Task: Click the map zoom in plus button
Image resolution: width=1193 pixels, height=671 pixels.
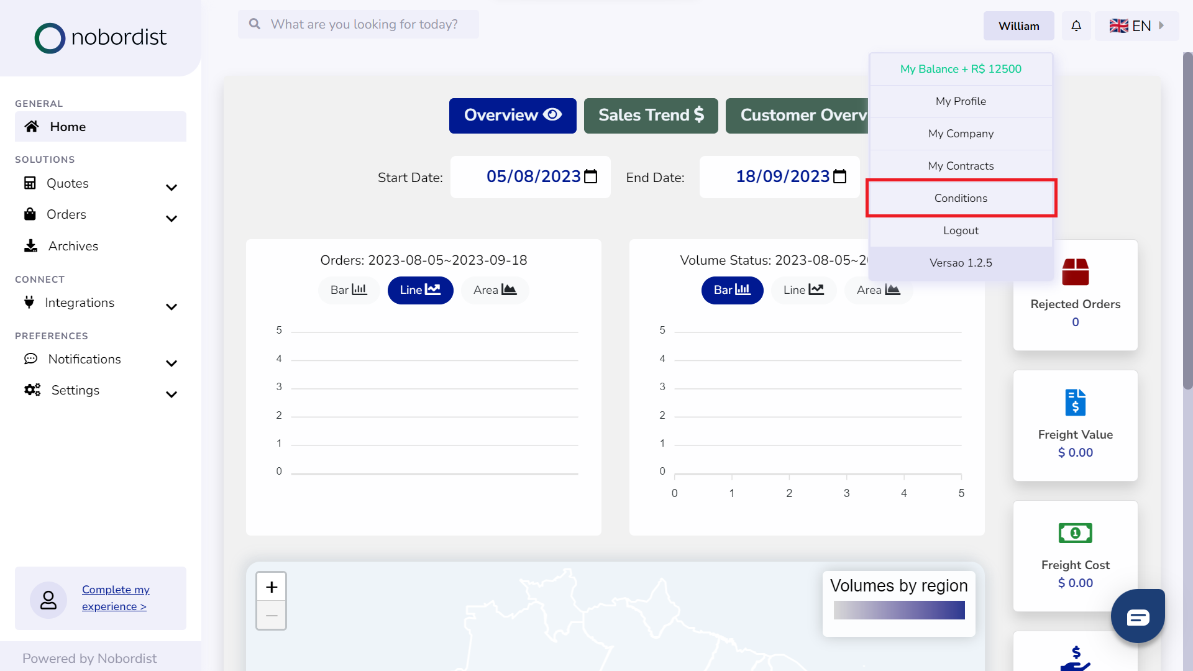Action: [272, 587]
